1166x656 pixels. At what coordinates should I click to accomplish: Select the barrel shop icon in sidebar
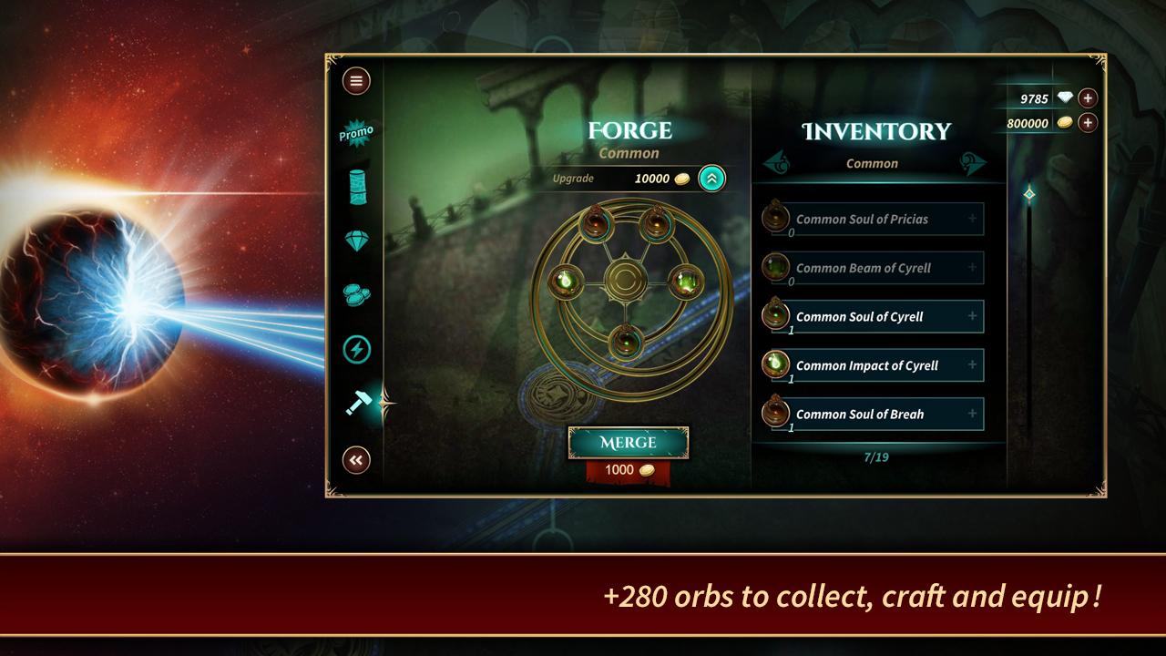(357, 187)
